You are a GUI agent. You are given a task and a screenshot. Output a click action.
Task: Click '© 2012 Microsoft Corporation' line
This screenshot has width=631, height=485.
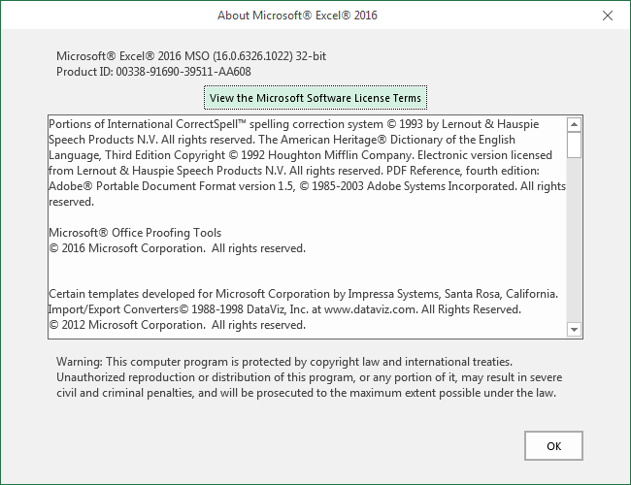(177, 325)
